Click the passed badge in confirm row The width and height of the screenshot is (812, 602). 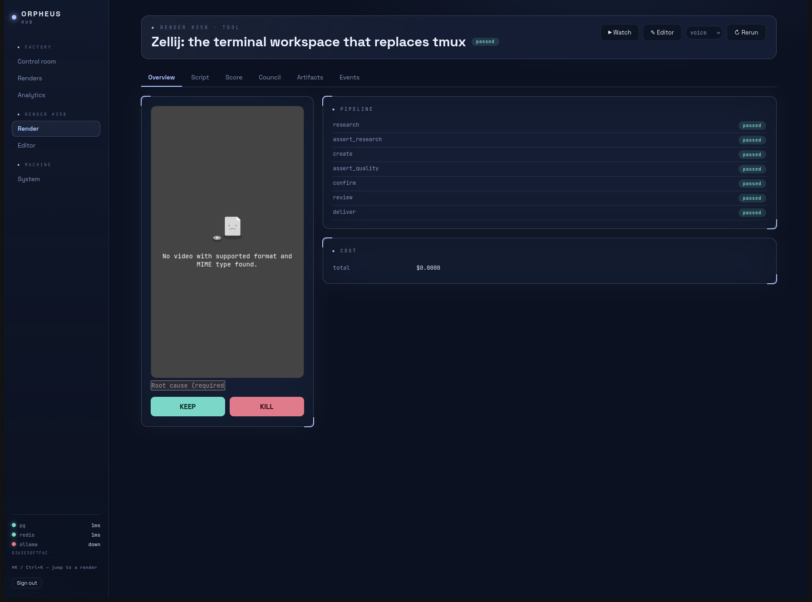click(x=752, y=184)
